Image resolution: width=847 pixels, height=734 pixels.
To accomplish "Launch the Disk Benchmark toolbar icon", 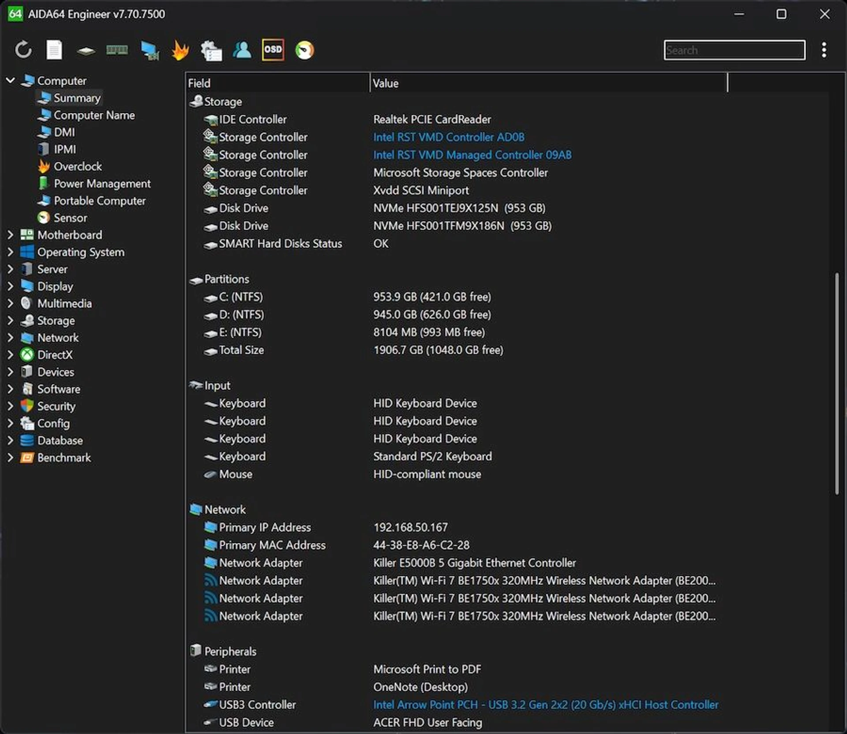I will pos(86,51).
